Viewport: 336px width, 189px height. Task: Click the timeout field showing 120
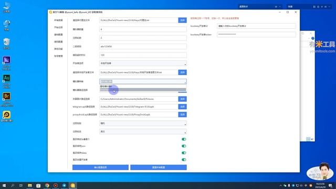click(x=143, y=55)
